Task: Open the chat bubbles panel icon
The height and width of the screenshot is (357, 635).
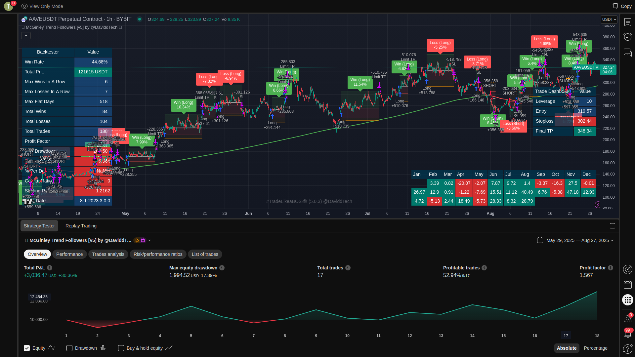Action: 627,52
